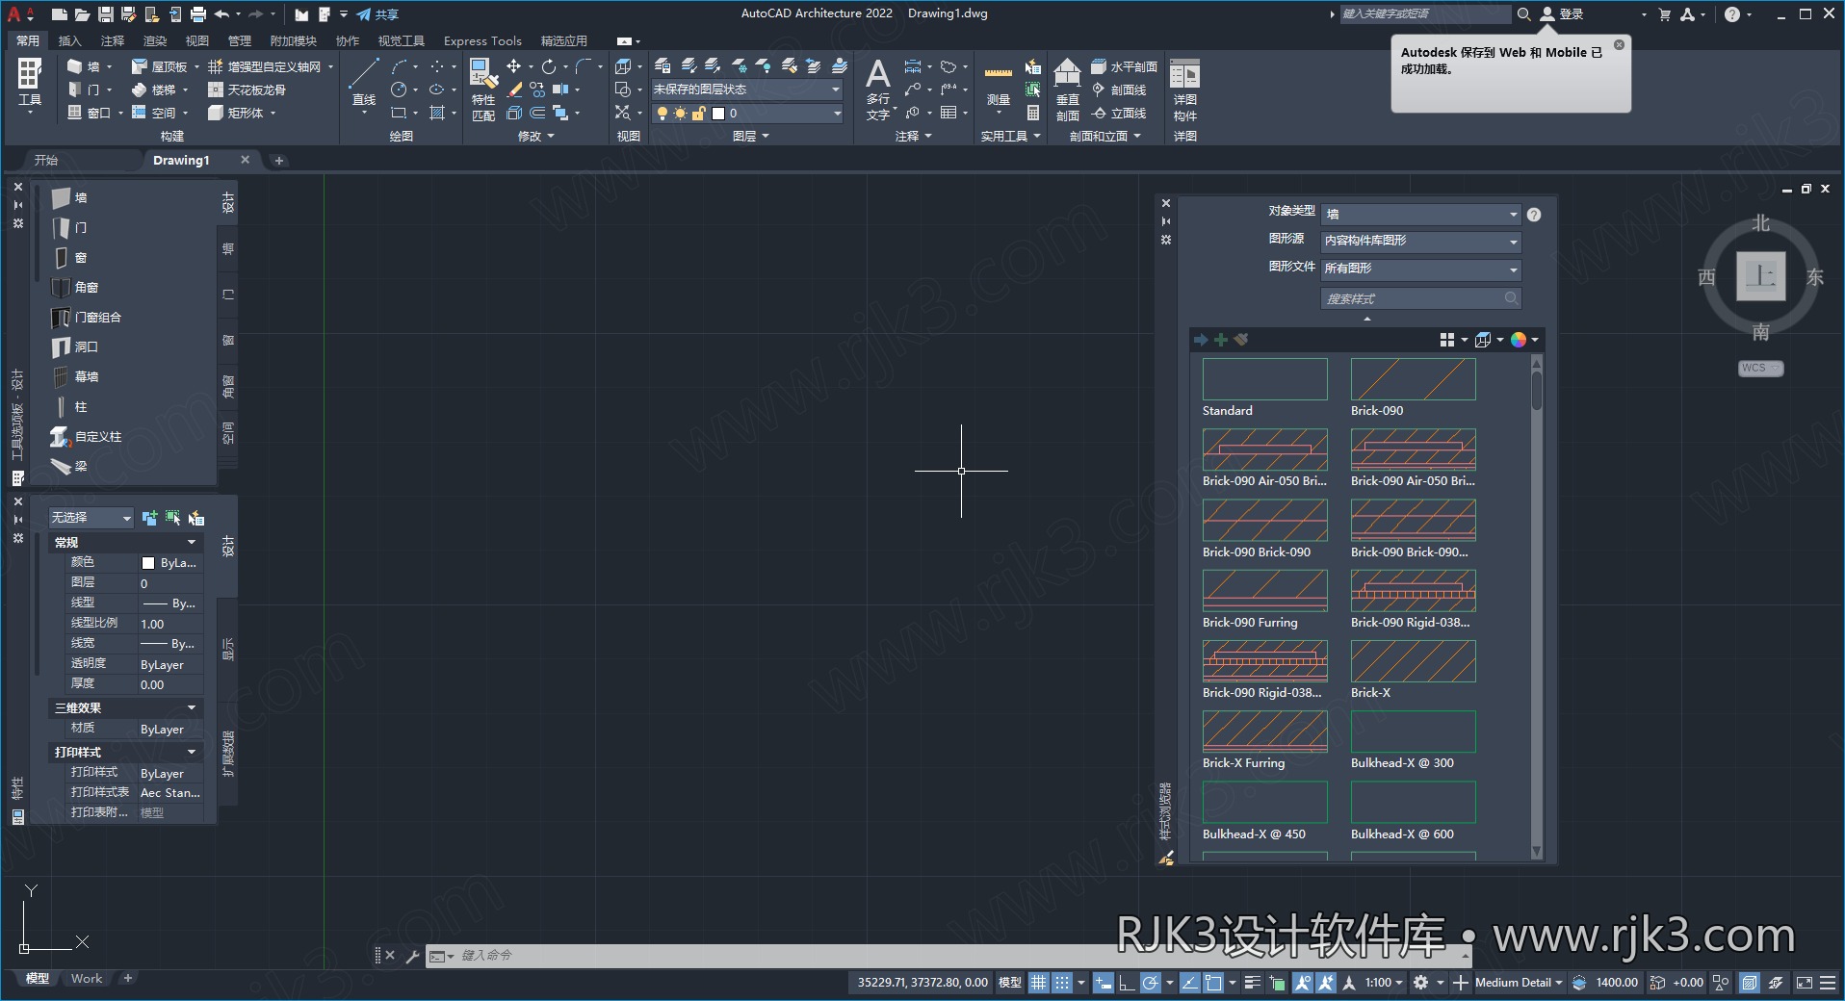This screenshot has height=1001, width=1845.
Task: Click the 多行文字 multiline text tool
Action: point(878,89)
